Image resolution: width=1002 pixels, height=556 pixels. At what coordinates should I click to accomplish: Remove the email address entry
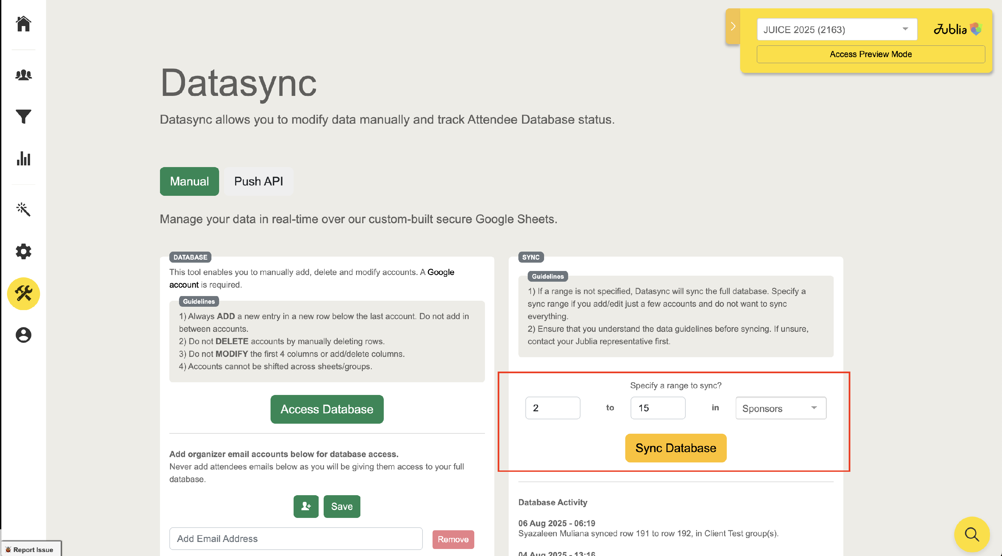tap(453, 539)
